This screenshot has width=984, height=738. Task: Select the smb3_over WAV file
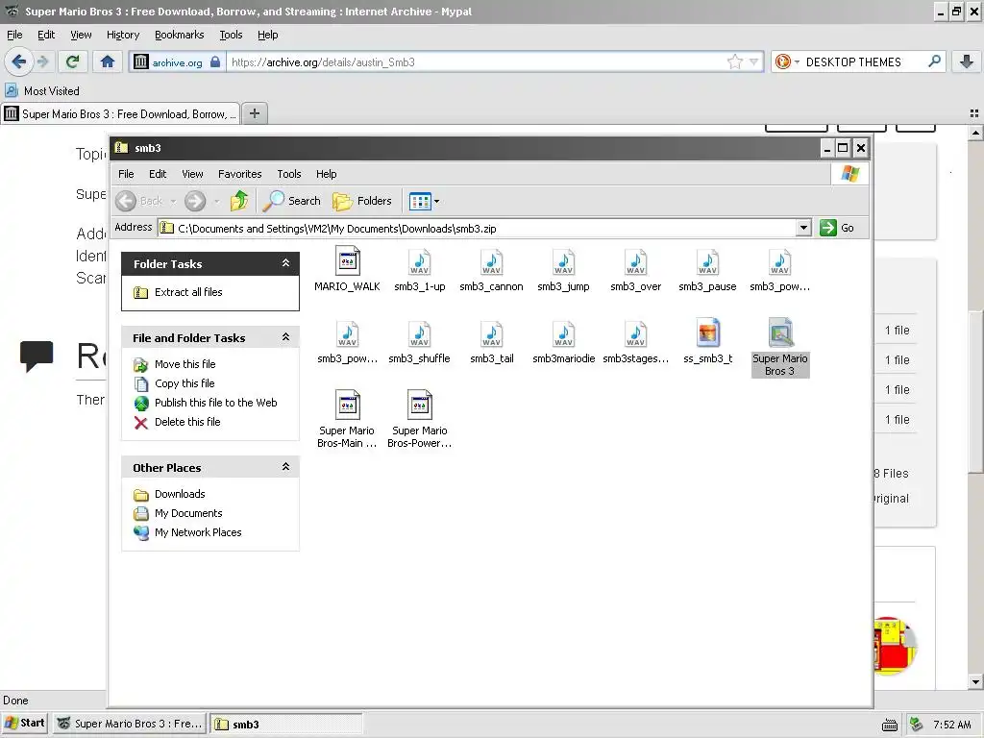coord(636,270)
